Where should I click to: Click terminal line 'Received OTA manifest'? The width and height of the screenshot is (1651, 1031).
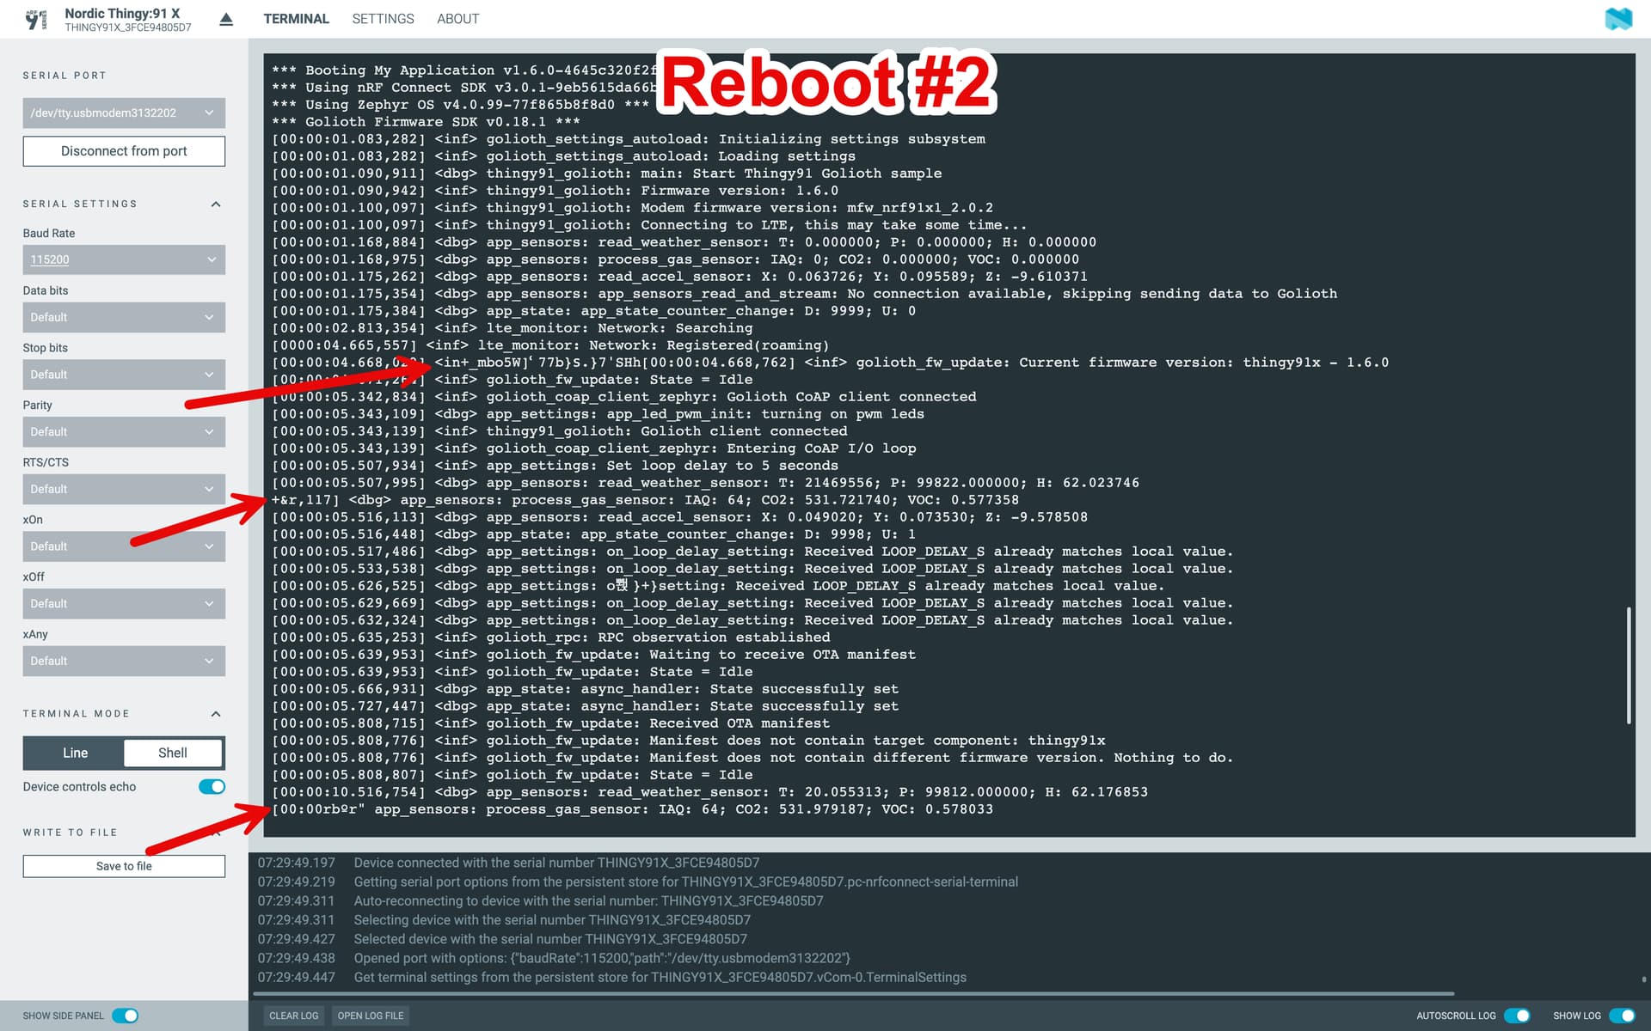(x=551, y=723)
